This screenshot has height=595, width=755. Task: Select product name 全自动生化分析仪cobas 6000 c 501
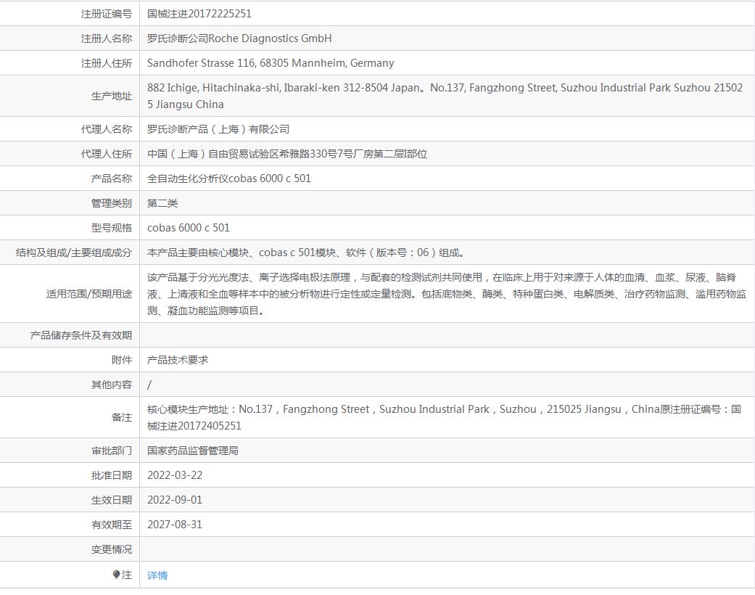[229, 178]
